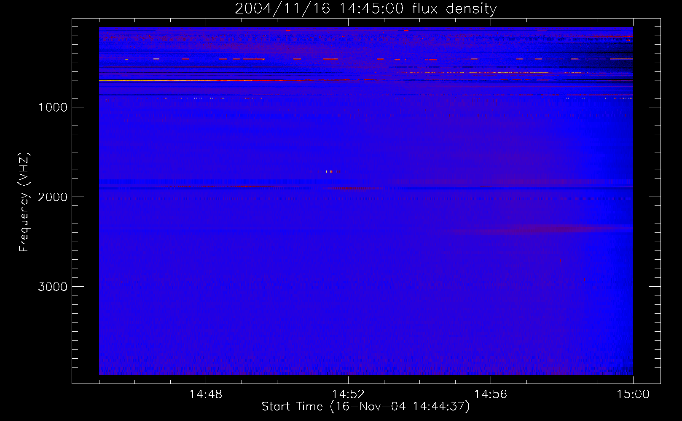Select the 'Start Time (16-Nov-04 14:44:37)' label

click(365, 407)
